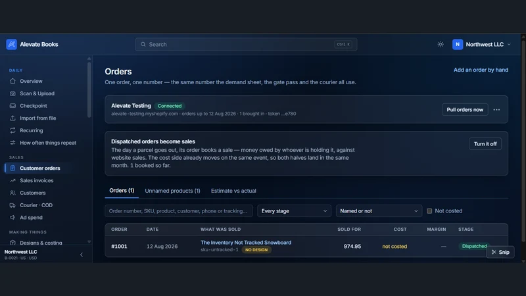Screen dimensions: 526x296
Task: Enable the Not costed checkbox
Action: [429, 210]
